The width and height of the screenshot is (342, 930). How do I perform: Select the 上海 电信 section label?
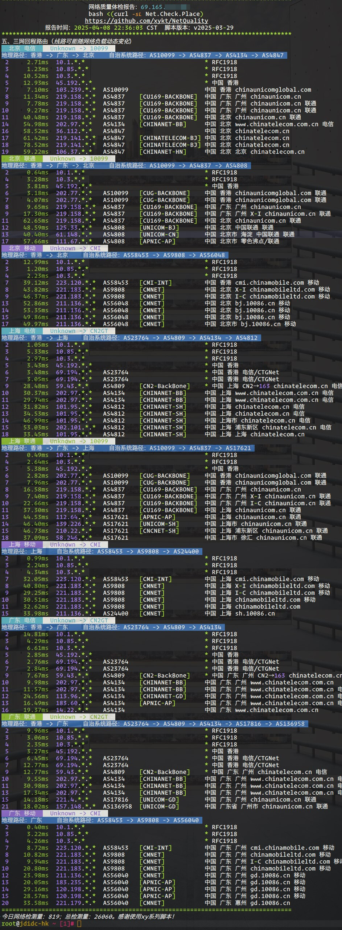[x=22, y=331]
